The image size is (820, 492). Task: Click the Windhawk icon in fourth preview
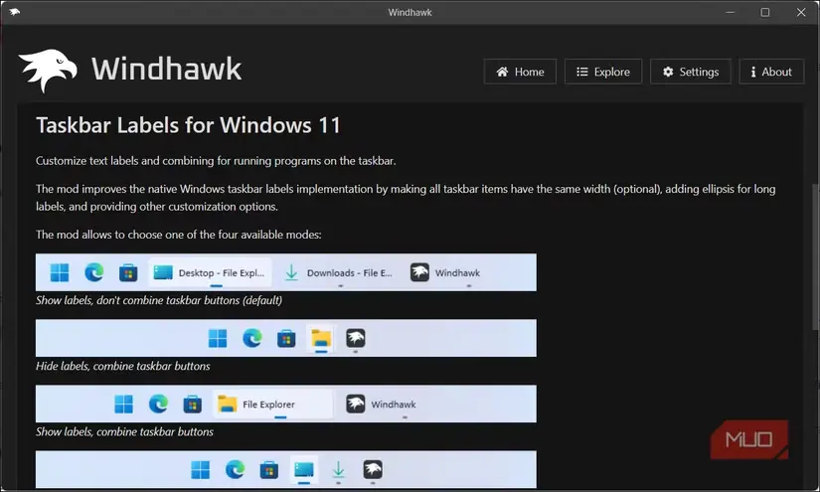click(x=373, y=469)
